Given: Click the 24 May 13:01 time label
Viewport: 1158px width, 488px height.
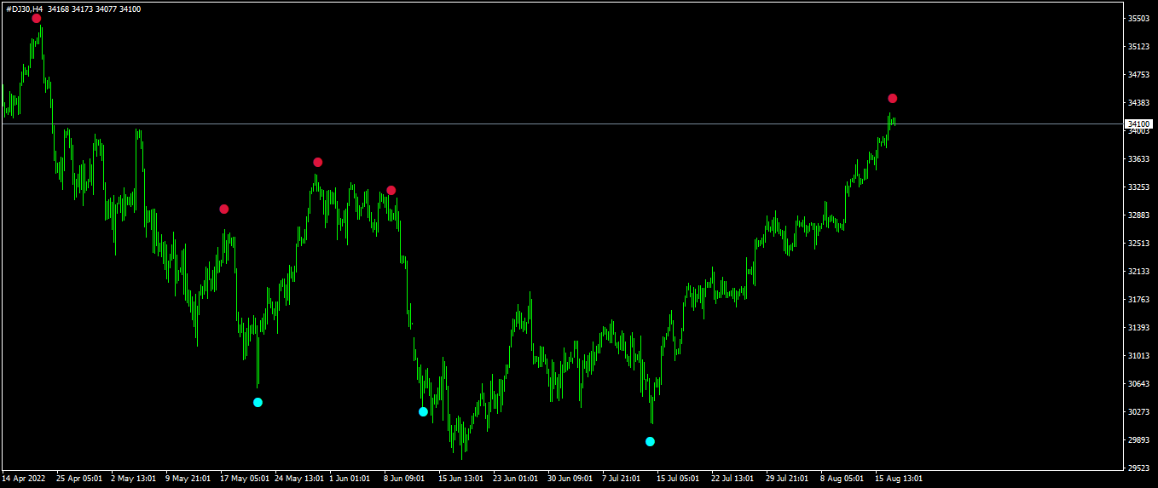Looking at the screenshot, I should 299,478.
